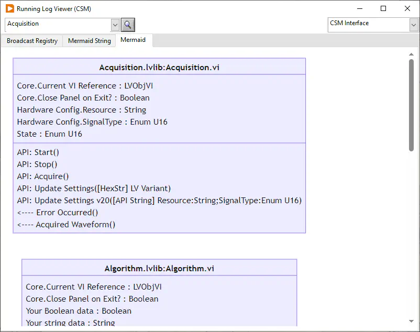Click the Running Log Viewer app icon
Viewport: 420px width, 332px height.
pos(9,9)
